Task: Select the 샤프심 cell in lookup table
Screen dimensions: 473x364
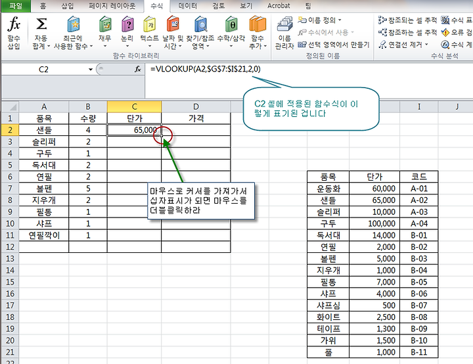Action: [328, 306]
